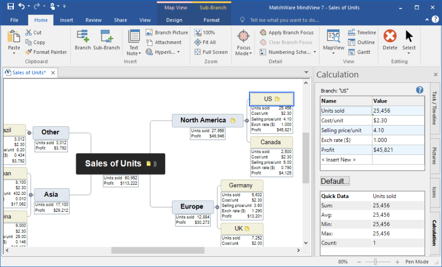Enable Full Screen mode

coord(210,52)
